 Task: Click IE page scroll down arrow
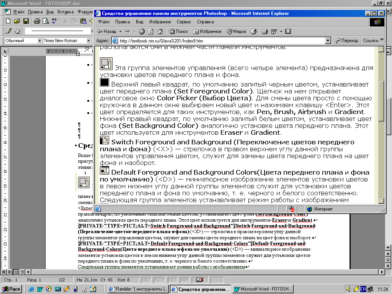coord(381,201)
